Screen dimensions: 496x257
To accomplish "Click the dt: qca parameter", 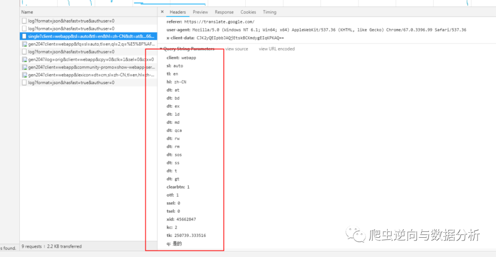I will (x=174, y=131).
